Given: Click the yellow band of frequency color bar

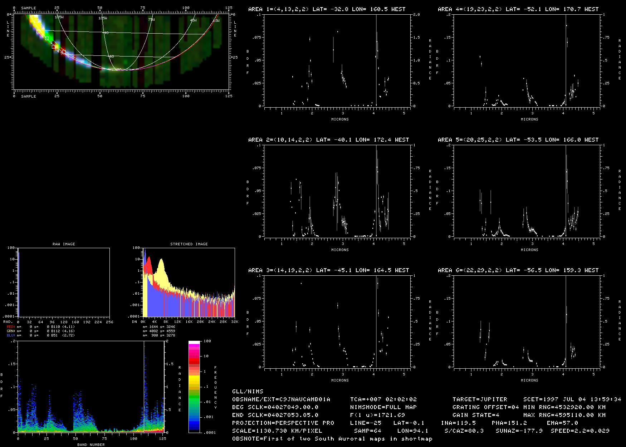Looking at the screenshot, I should click(x=194, y=378).
